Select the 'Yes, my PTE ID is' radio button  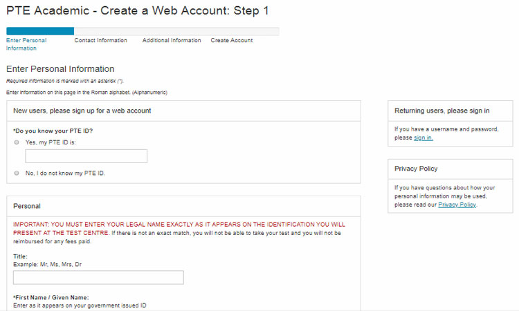(x=17, y=142)
